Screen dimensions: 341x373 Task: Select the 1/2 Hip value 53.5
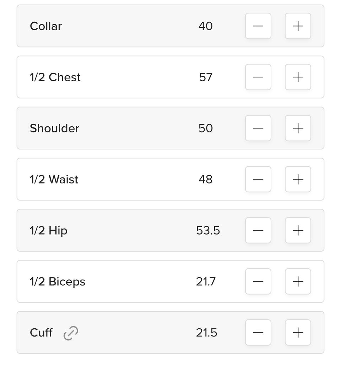point(208,230)
